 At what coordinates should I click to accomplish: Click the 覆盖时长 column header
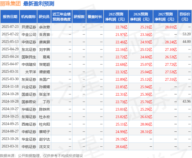[95, 17]
